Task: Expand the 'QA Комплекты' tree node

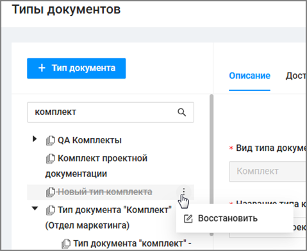Action: [35, 139]
